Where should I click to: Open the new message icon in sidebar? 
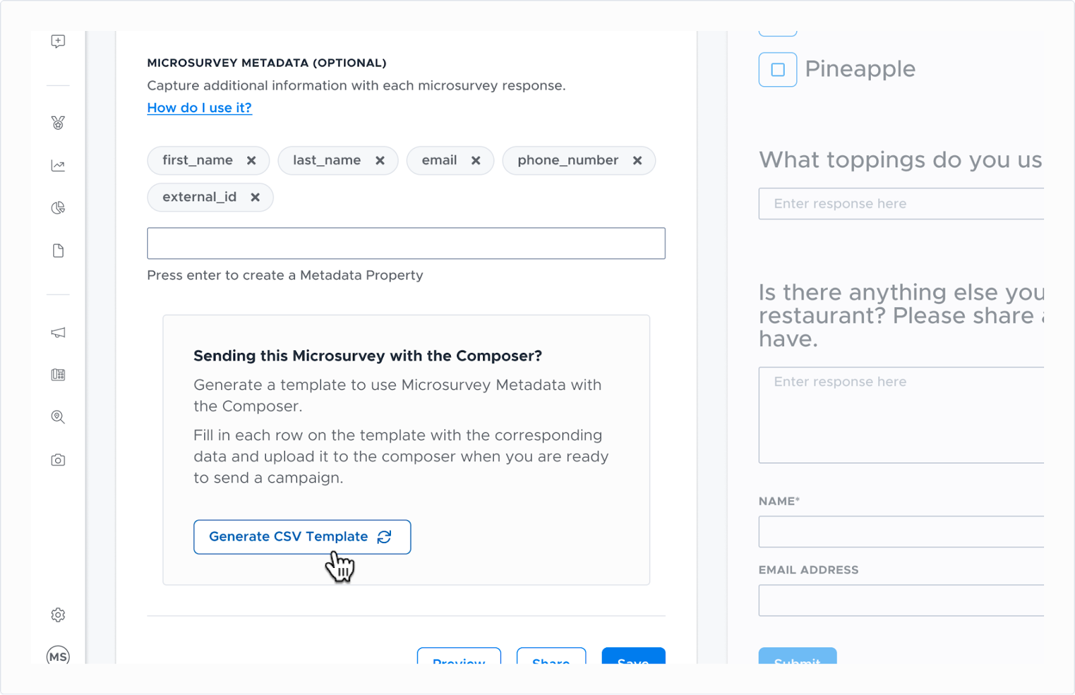(x=58, y=41)
